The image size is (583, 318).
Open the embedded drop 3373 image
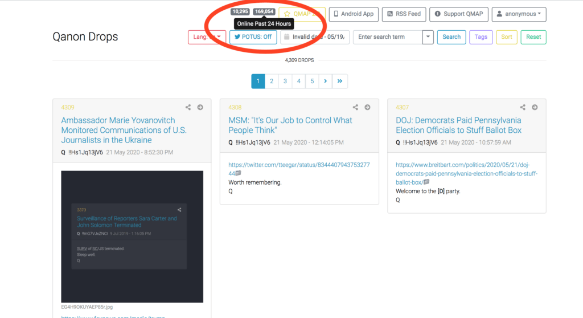click(132, 236)
